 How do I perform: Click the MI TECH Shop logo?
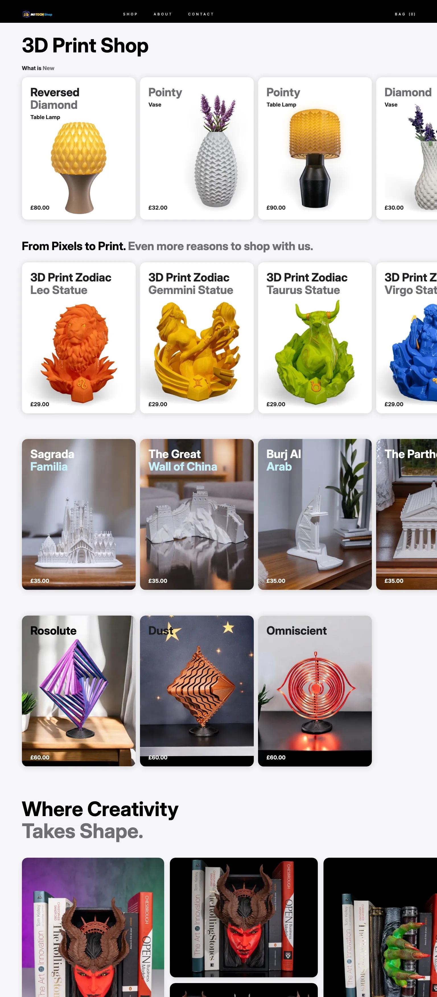click(37, 14)
